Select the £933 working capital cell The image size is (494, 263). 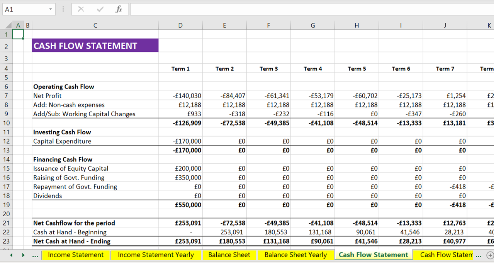180,114
